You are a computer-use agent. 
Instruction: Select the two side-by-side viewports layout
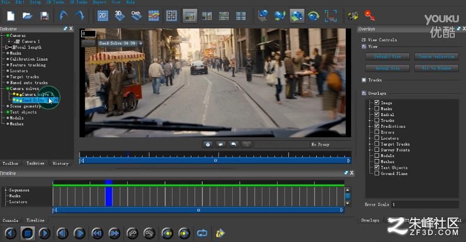[207, 16]
